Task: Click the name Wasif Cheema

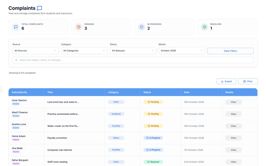Action: click(x=20, y=112)
